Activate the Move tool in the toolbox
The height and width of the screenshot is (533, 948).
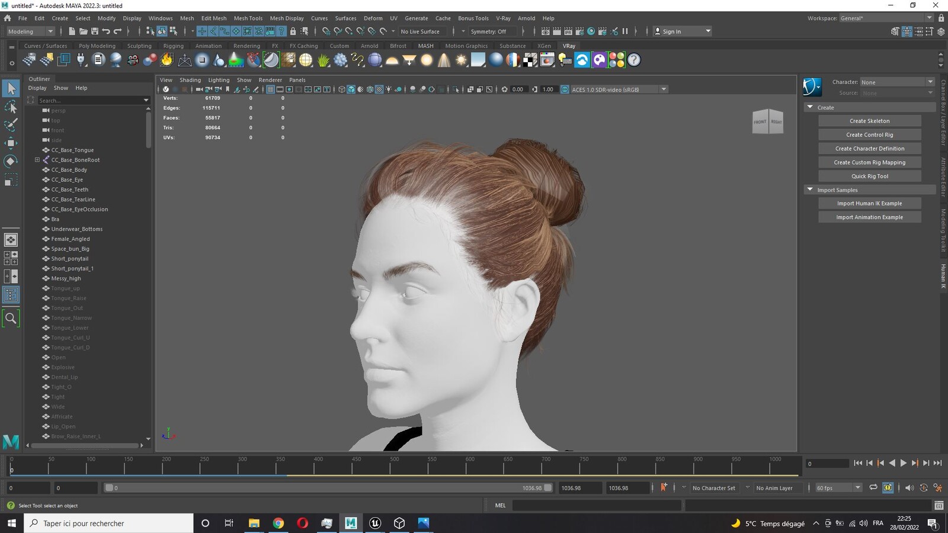(x=11, y=143)
